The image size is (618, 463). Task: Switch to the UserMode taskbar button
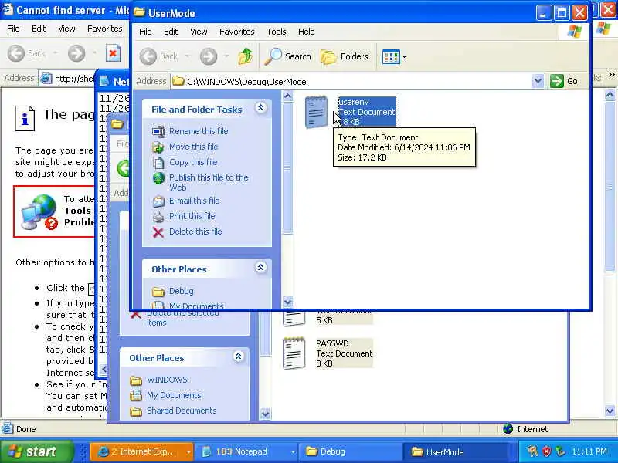457,451
